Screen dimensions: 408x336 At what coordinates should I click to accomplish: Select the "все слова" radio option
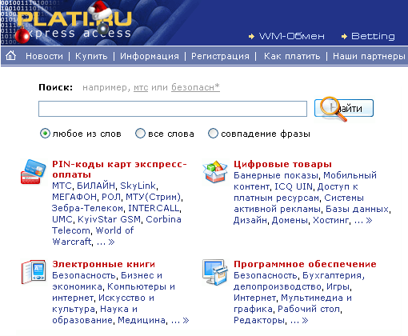[140, 133]
